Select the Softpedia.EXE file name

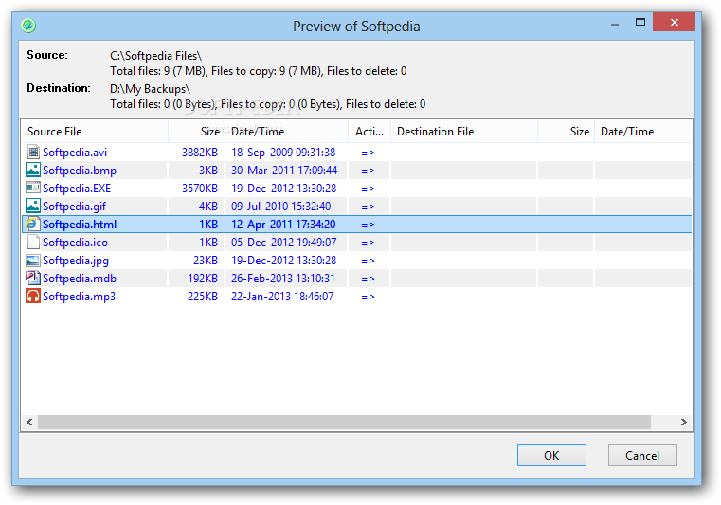(x=77, y=189)
